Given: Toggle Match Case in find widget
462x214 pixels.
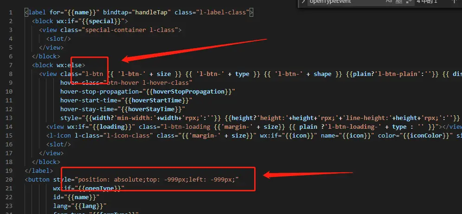Looking at the screenshot, I should tap(389, 1).
